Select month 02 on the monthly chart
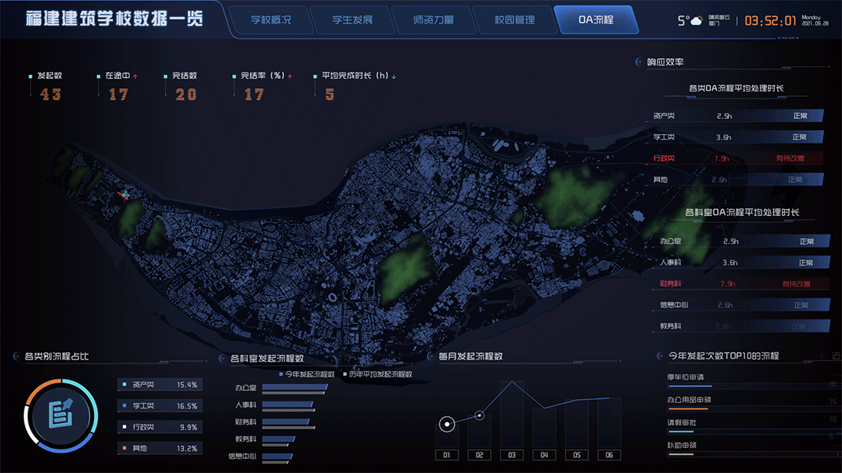The height and width of the screenshot is (473, 842). [x=480, y=456]
